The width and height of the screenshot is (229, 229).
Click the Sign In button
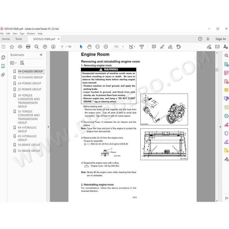[x=220, y=39]
